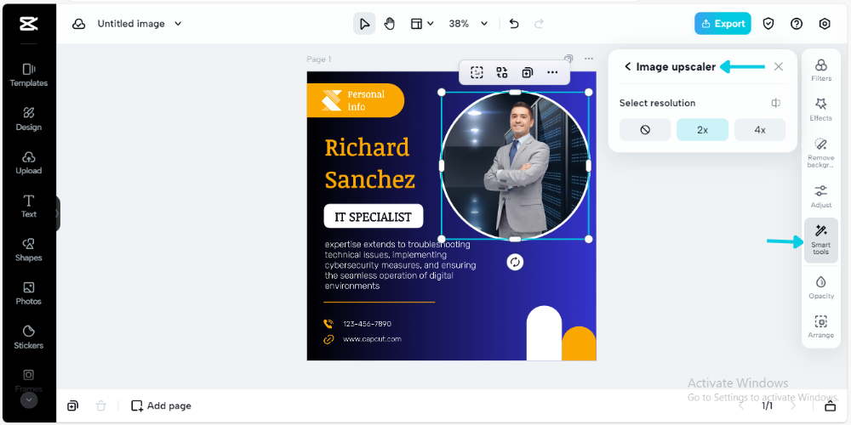Image resolution: width=851 pixels, height=425 pixels.
Task: Toggle the compare before/after icon
Action: [776, 103]
